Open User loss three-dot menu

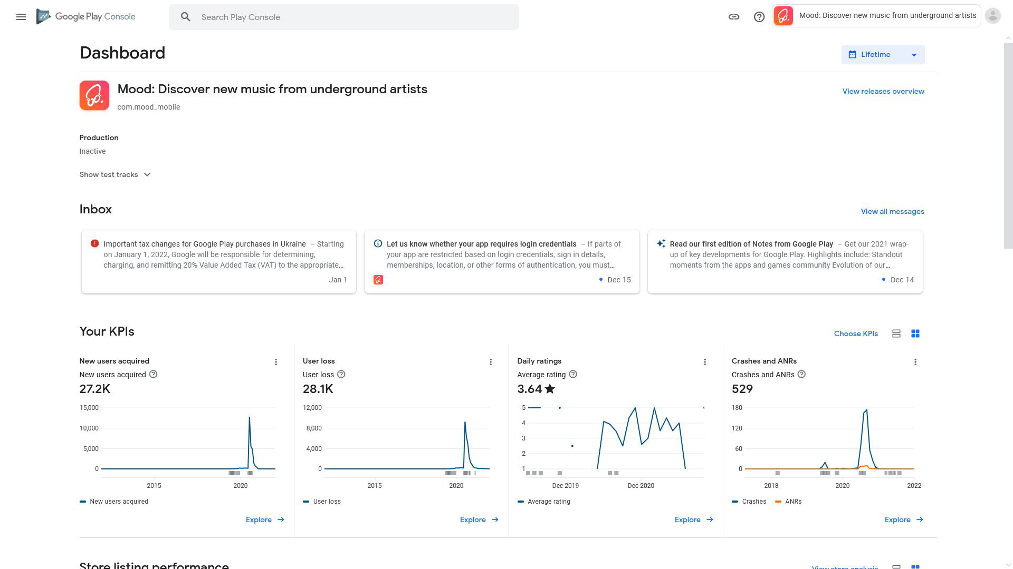click(490, 362)
